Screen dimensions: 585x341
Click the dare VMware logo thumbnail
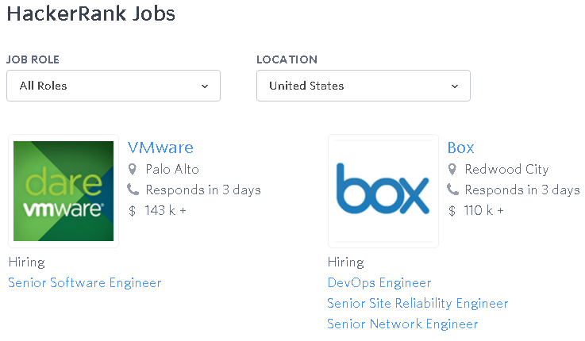tap(64, 191)
